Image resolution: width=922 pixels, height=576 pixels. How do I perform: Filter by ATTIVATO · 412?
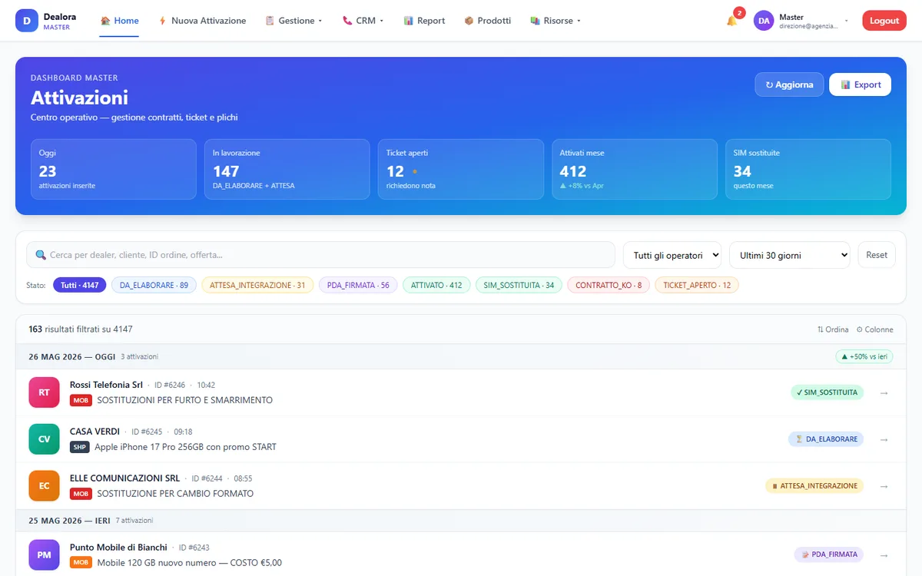[x=436, y=285]
